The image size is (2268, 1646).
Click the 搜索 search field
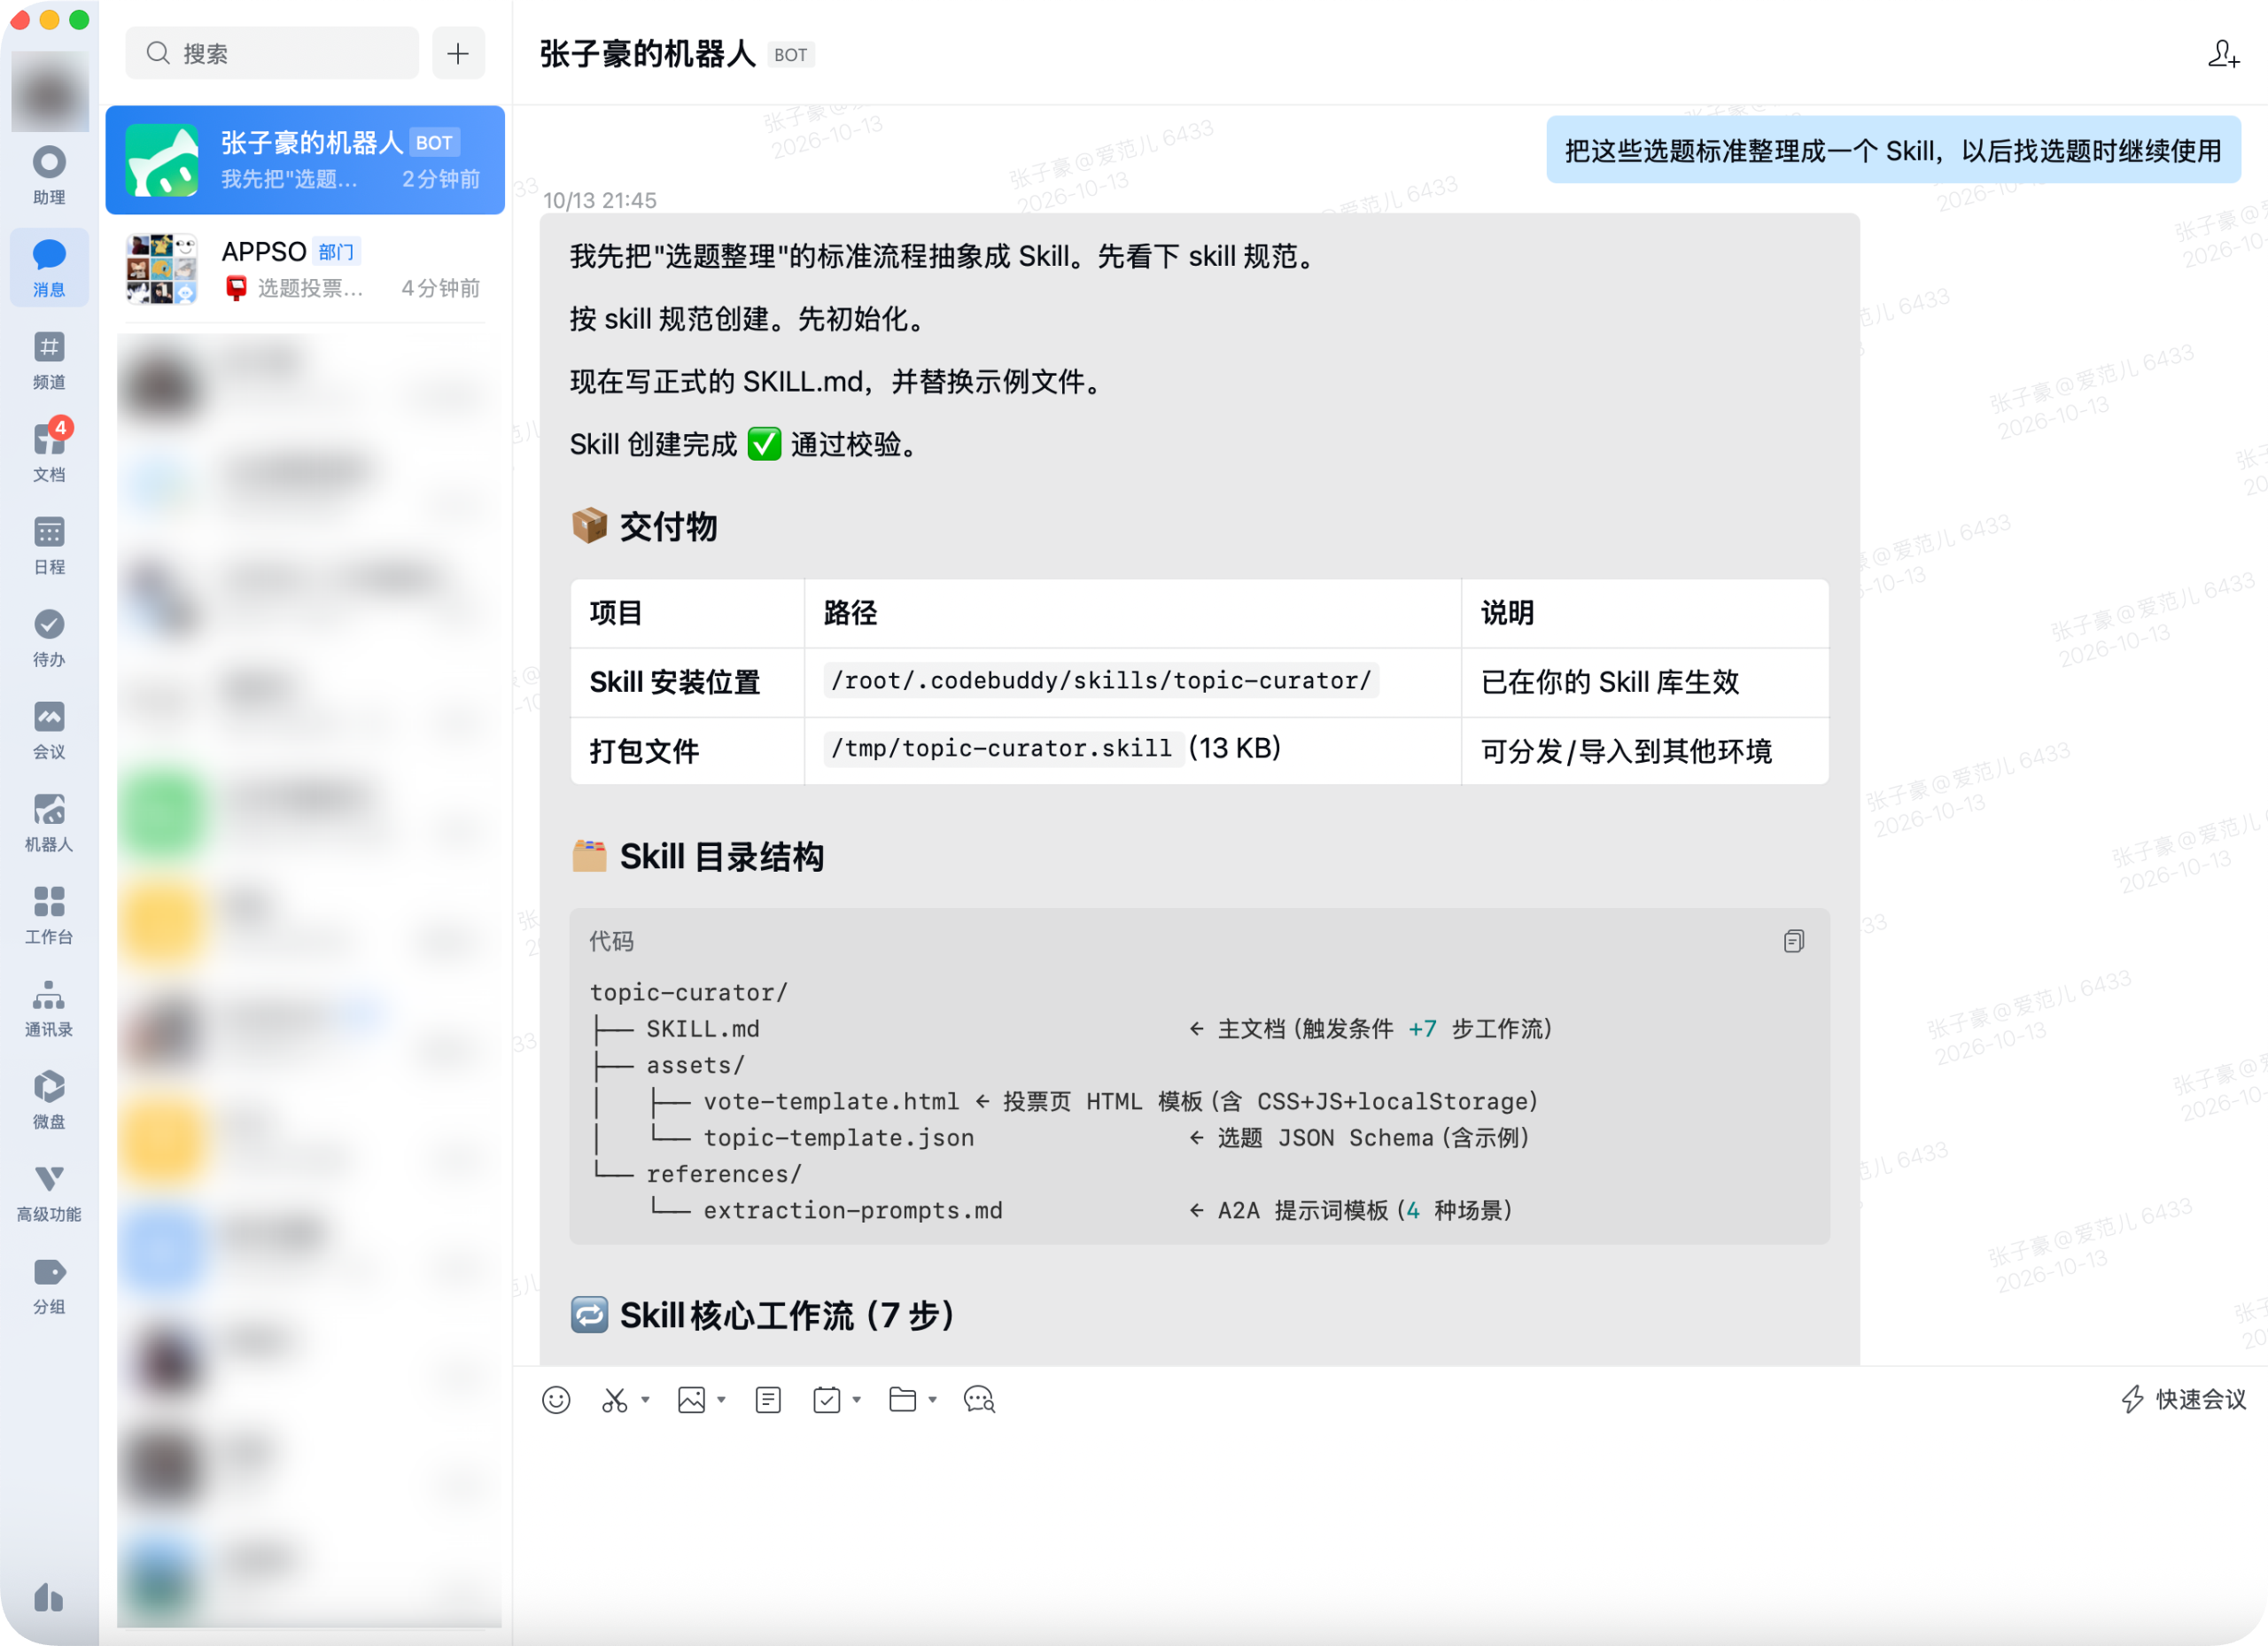[272, 53]
